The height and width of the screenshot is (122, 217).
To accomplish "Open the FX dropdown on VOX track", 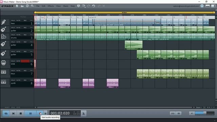I will pyautogui.click(x=32, y=61).
